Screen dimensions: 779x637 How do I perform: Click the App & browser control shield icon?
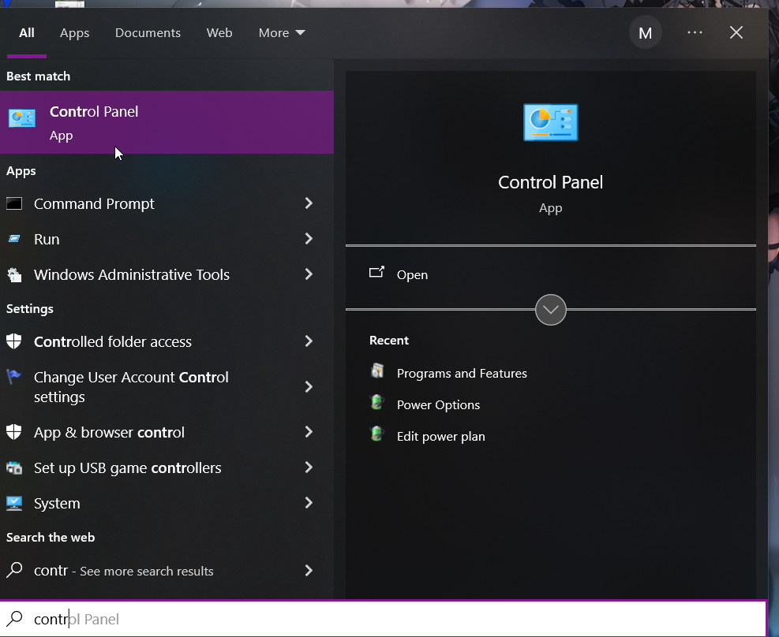click(14, 432)
